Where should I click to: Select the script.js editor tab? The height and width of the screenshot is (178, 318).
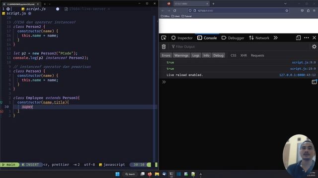point(36,9)
